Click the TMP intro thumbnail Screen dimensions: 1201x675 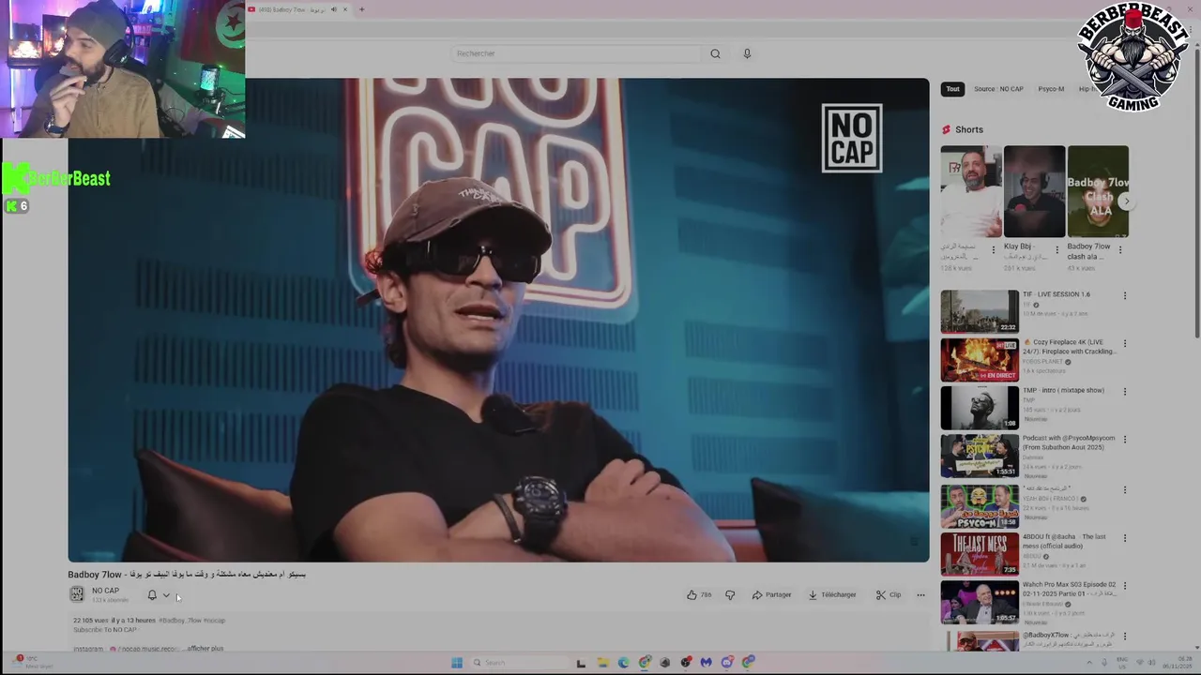(980, 408)
